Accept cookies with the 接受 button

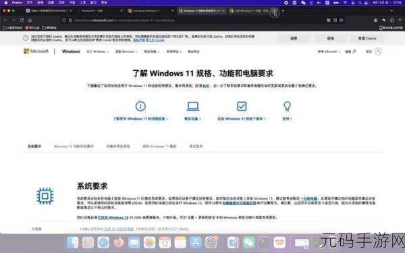(294, 38)
